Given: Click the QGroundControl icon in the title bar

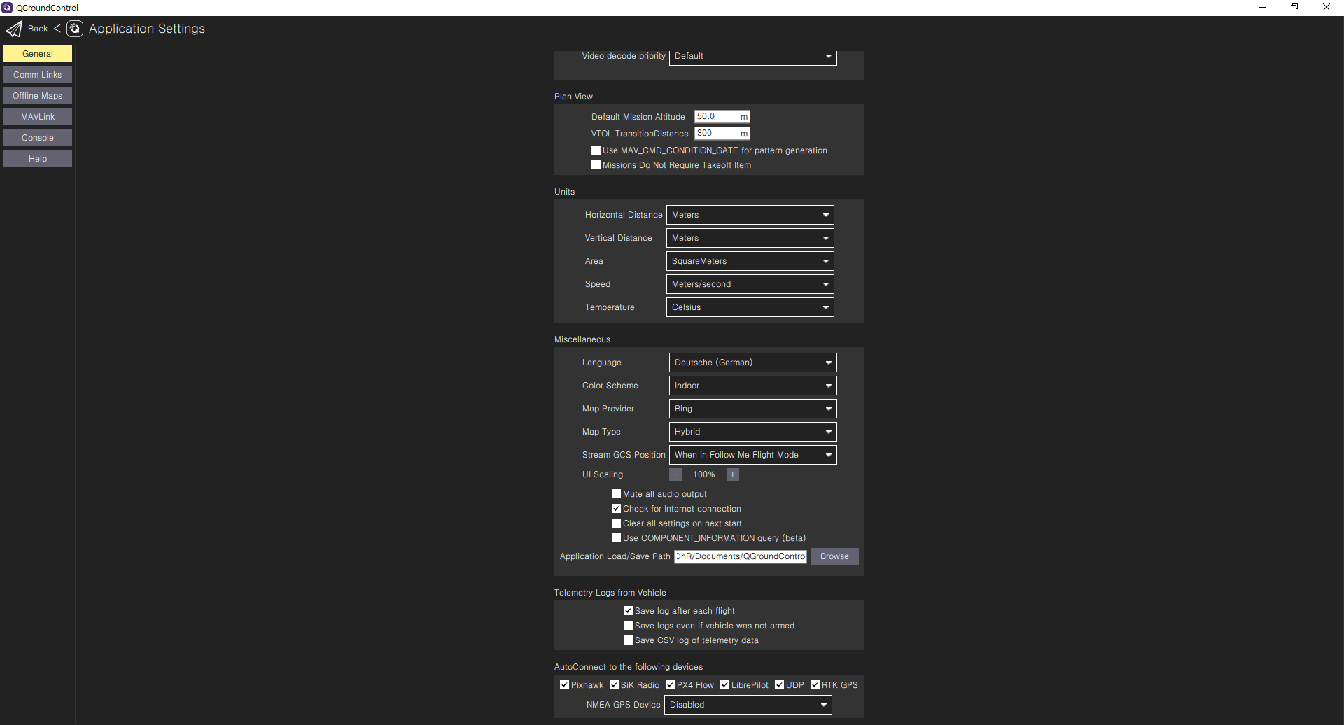Looking at the screenshot, I should [6, 8].
